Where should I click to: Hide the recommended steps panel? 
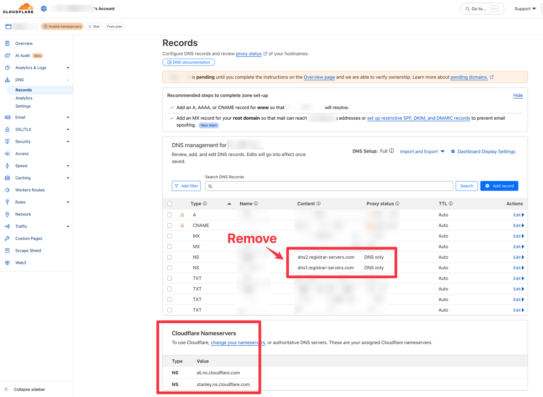[x=518, y=95]
